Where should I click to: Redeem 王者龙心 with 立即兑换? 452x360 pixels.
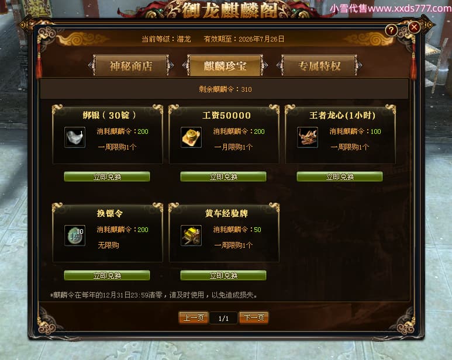340,176
